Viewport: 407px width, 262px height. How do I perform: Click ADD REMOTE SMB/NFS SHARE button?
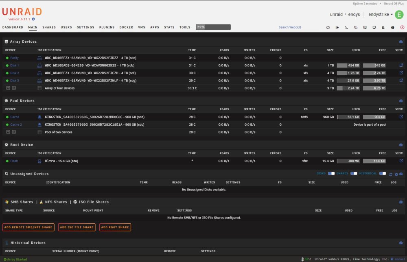pyautogui.click(x=28, y=227)
